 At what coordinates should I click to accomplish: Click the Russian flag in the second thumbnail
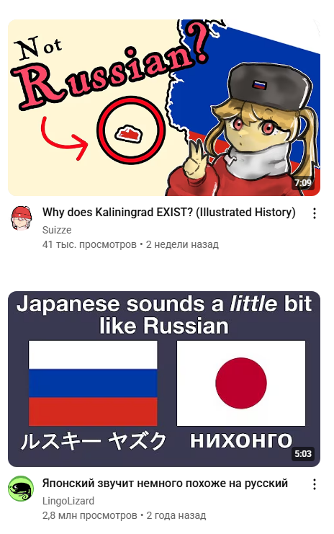(x=93, y=383)
